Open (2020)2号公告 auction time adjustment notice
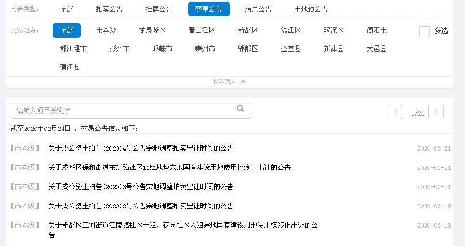 (141, 206)
